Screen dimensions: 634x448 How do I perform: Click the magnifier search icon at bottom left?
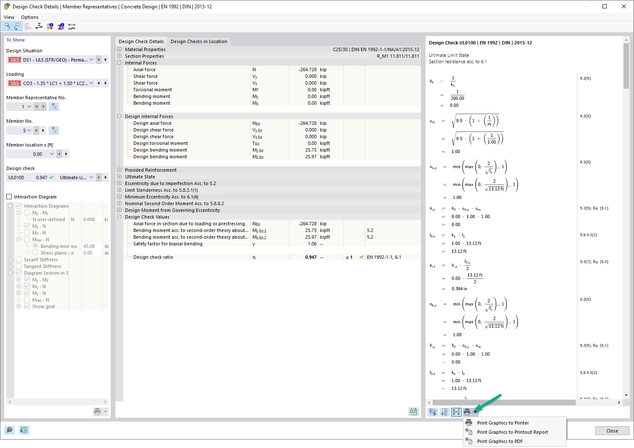click(9, 430)
